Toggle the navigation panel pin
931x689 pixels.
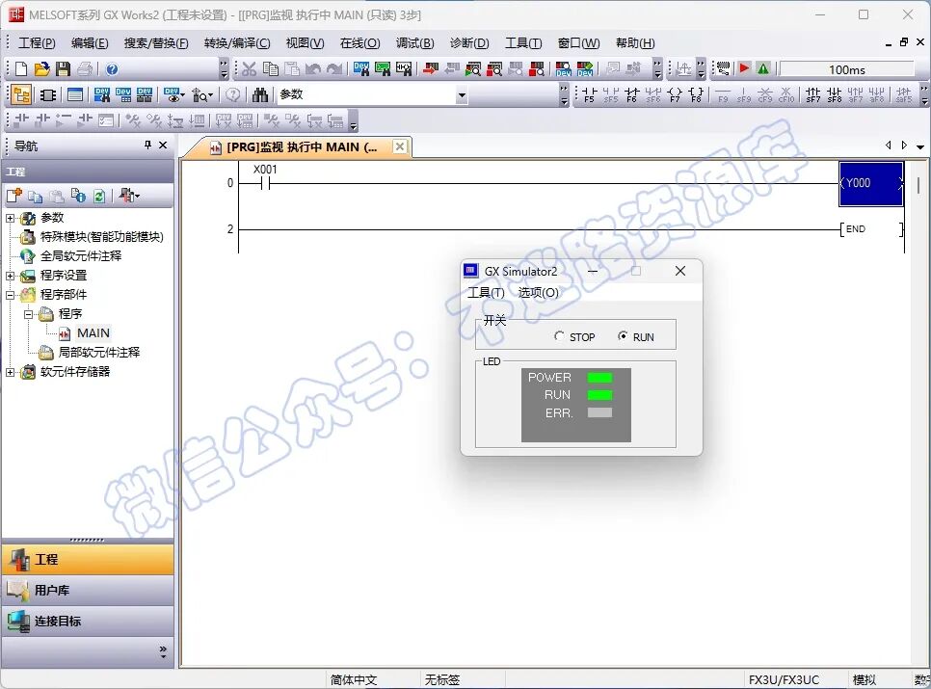coord(147,145)
